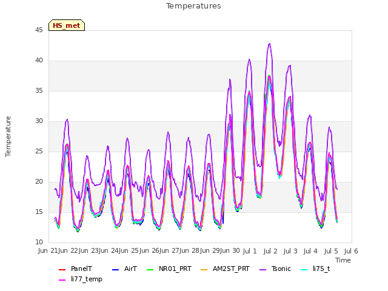This screenshot has height=291, width=388.
Task: Click the Jun 29 x-axis label
Action: coord(210,251)
